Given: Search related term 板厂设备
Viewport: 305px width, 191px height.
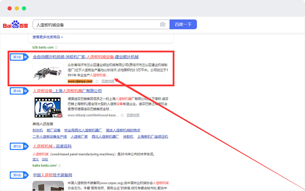Looking at the screenshot, I should pos(53,130).
